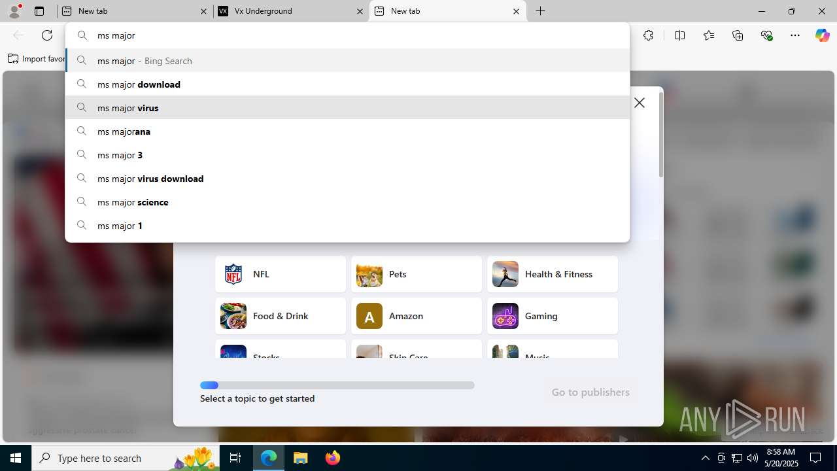Choose suggestion ms major download
This screenshot has width=837, height=471.
click(x=347, y=84)
